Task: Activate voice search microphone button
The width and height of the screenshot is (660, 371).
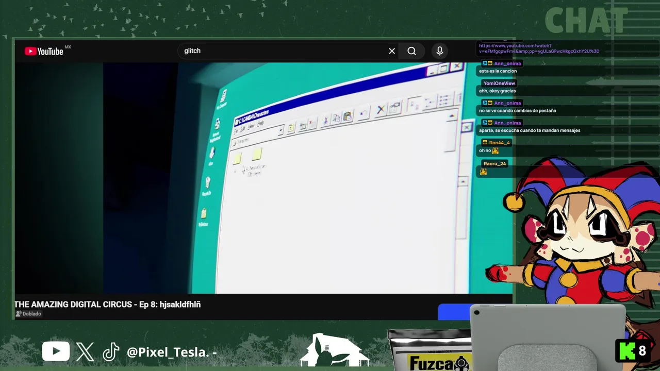Action: click(x=439, y=51)
